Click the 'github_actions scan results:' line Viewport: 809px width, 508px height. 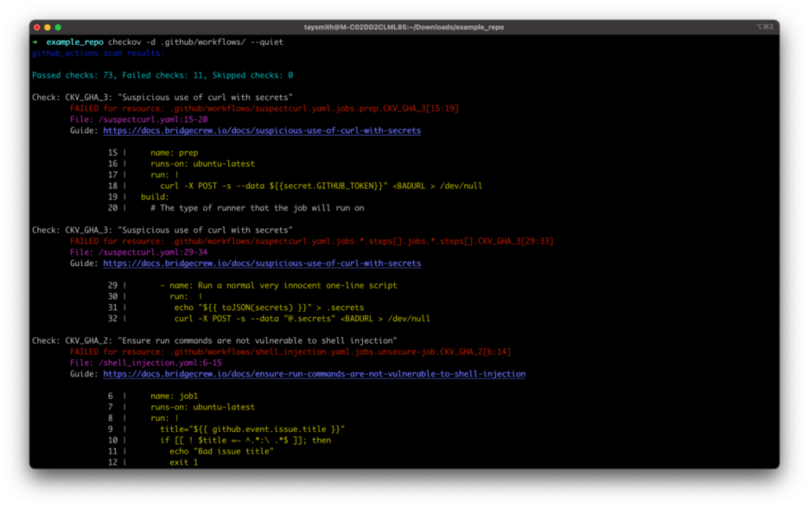98,53
